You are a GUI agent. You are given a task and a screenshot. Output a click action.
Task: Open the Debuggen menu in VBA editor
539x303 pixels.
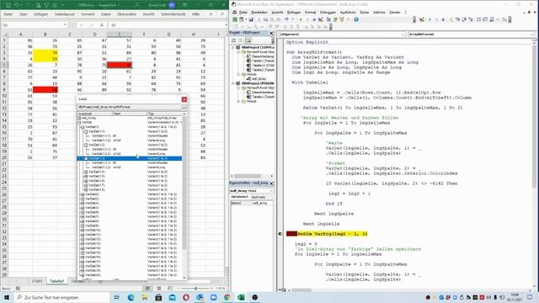328,13
